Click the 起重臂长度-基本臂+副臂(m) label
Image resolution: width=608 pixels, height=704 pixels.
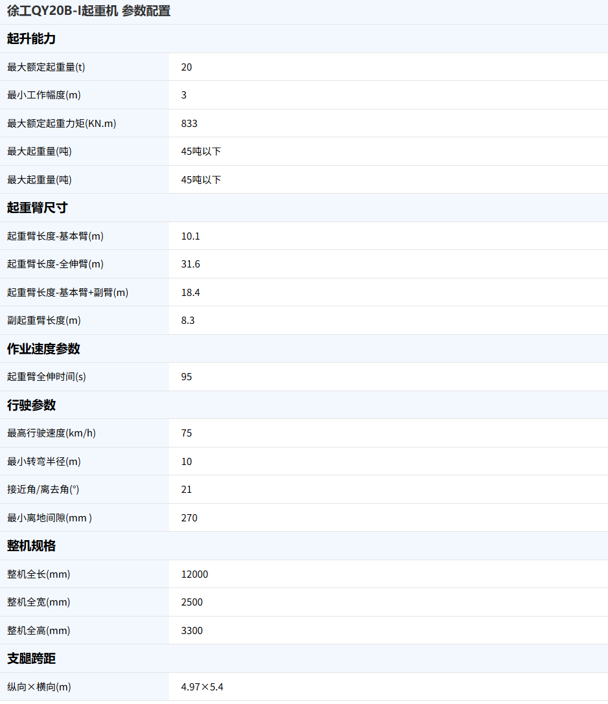click(68, 292)
